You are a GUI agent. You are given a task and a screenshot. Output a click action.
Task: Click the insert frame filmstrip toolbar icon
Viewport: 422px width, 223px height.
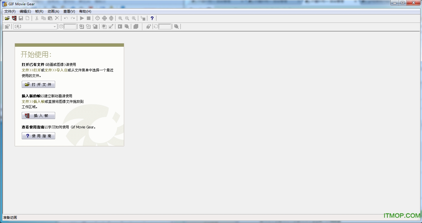(14, 18)
